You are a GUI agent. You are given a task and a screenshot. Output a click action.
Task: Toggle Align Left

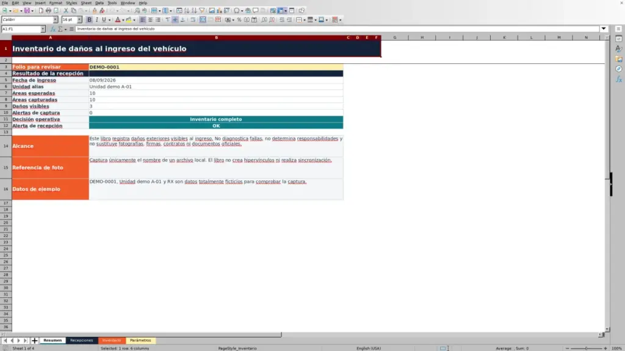[143, 19]
